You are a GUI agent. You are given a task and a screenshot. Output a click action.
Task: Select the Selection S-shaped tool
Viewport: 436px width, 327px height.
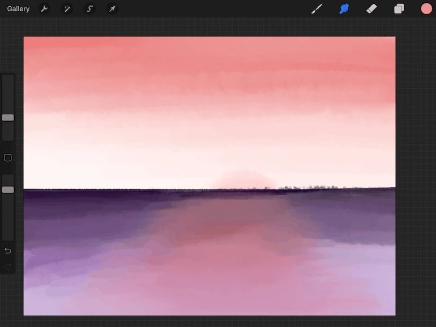[x=89, y=9]
